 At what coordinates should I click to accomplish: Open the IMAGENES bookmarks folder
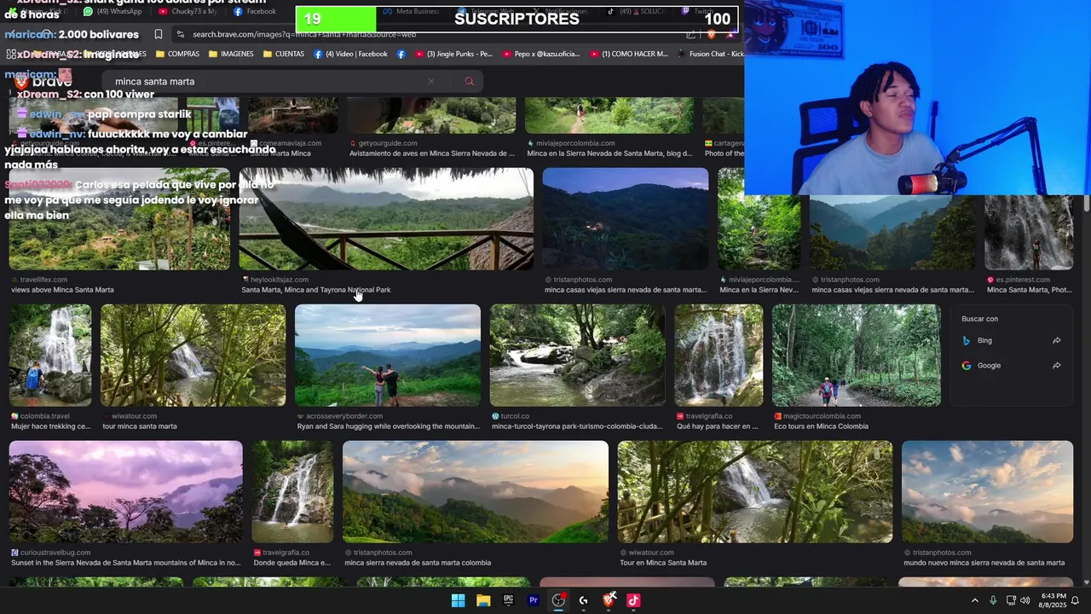pos(231,54)
